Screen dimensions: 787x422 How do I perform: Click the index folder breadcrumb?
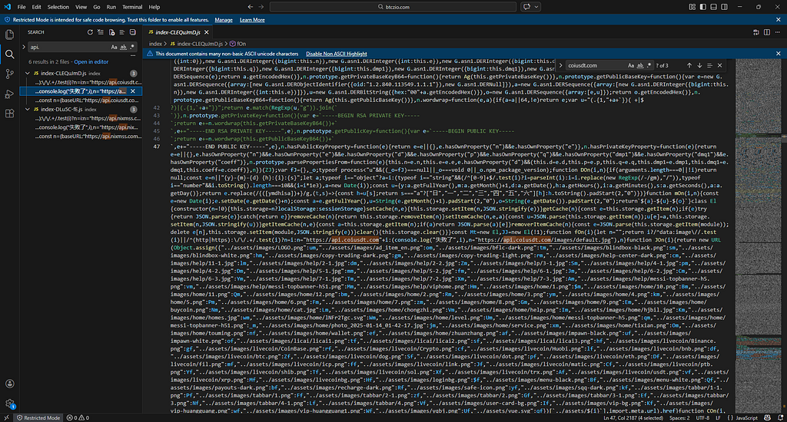(x=155, y=44)
